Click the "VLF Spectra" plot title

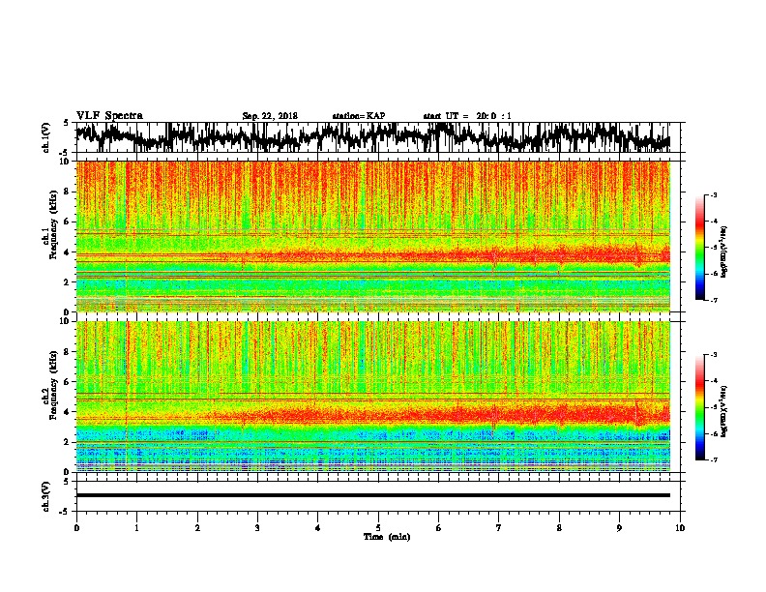109,116
